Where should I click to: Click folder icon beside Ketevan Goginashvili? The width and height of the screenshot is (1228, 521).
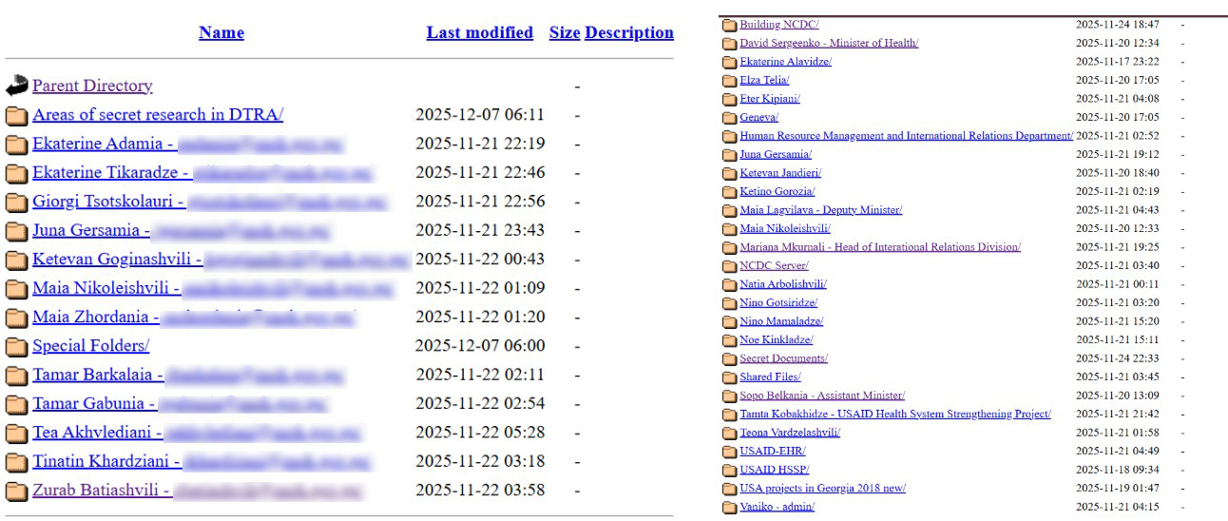[x=16, y=260]
